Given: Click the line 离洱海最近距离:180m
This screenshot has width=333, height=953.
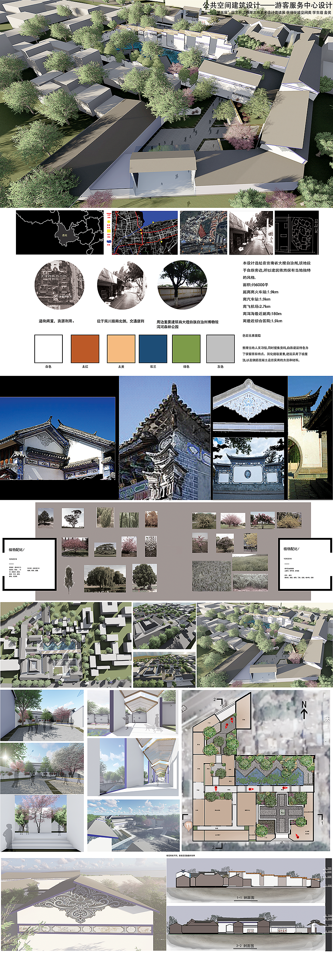Looking at the screenshot, I should (262, 314).
